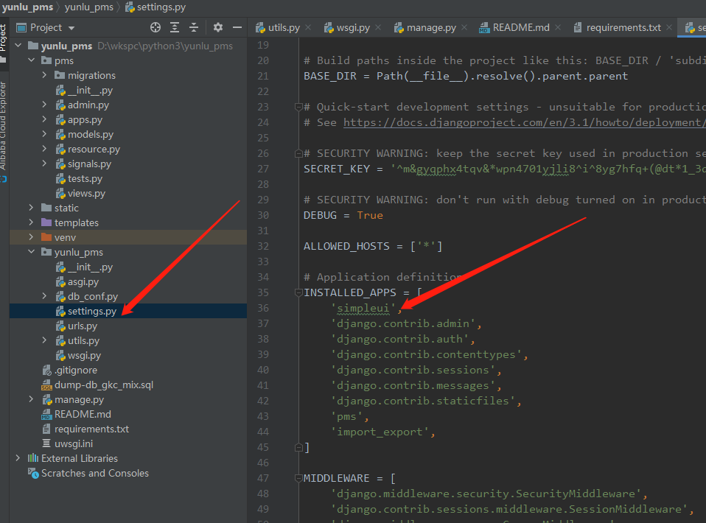The height and width of the screenshot is (523, 706).
Task: Click the migrations folder icon
Action: click(60, 75)
